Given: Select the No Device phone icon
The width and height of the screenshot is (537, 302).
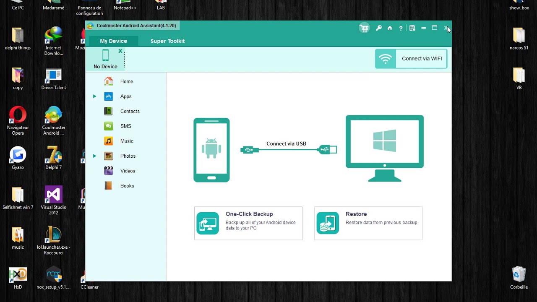Looking at the screenshot, I should pyautogui.click(x=105, y=55).
